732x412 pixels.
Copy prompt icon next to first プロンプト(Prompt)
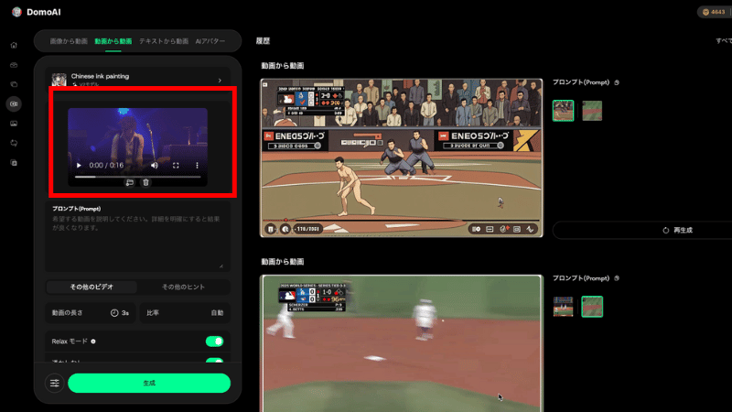point(617,82)
